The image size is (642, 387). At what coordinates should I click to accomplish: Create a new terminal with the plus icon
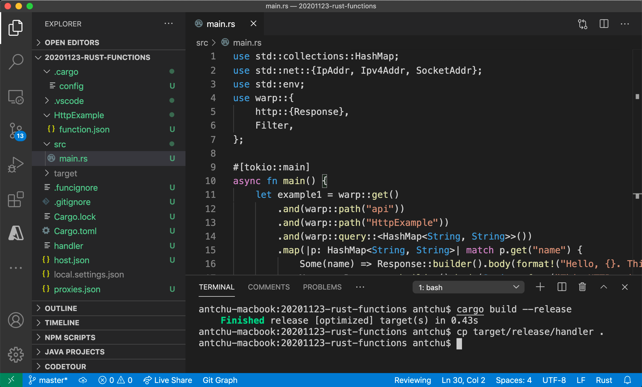point(540,287)
